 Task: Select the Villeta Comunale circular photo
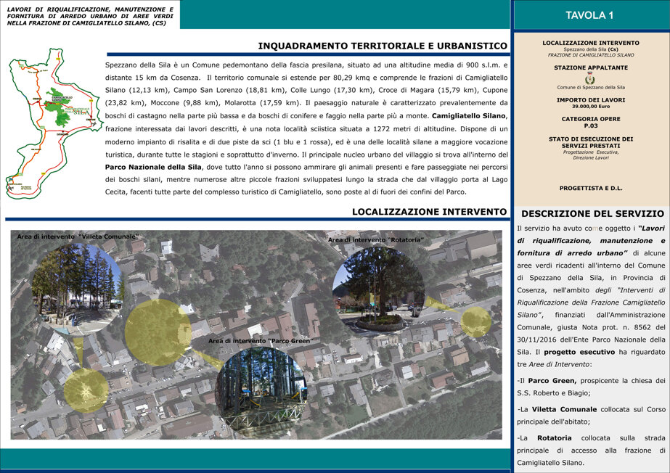click(77, 289)
